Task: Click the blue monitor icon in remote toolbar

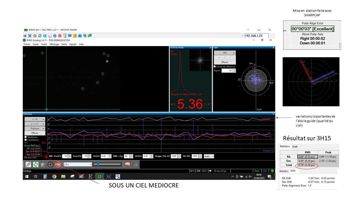Action: (70, 36)
